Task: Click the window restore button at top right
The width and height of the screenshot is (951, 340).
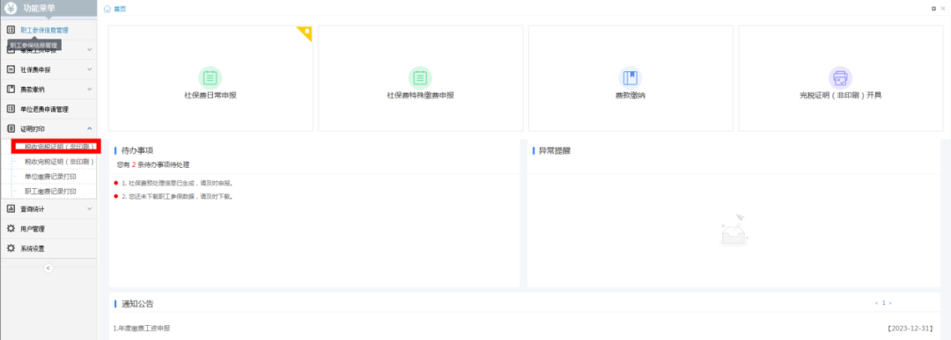Action: point(933,9)
